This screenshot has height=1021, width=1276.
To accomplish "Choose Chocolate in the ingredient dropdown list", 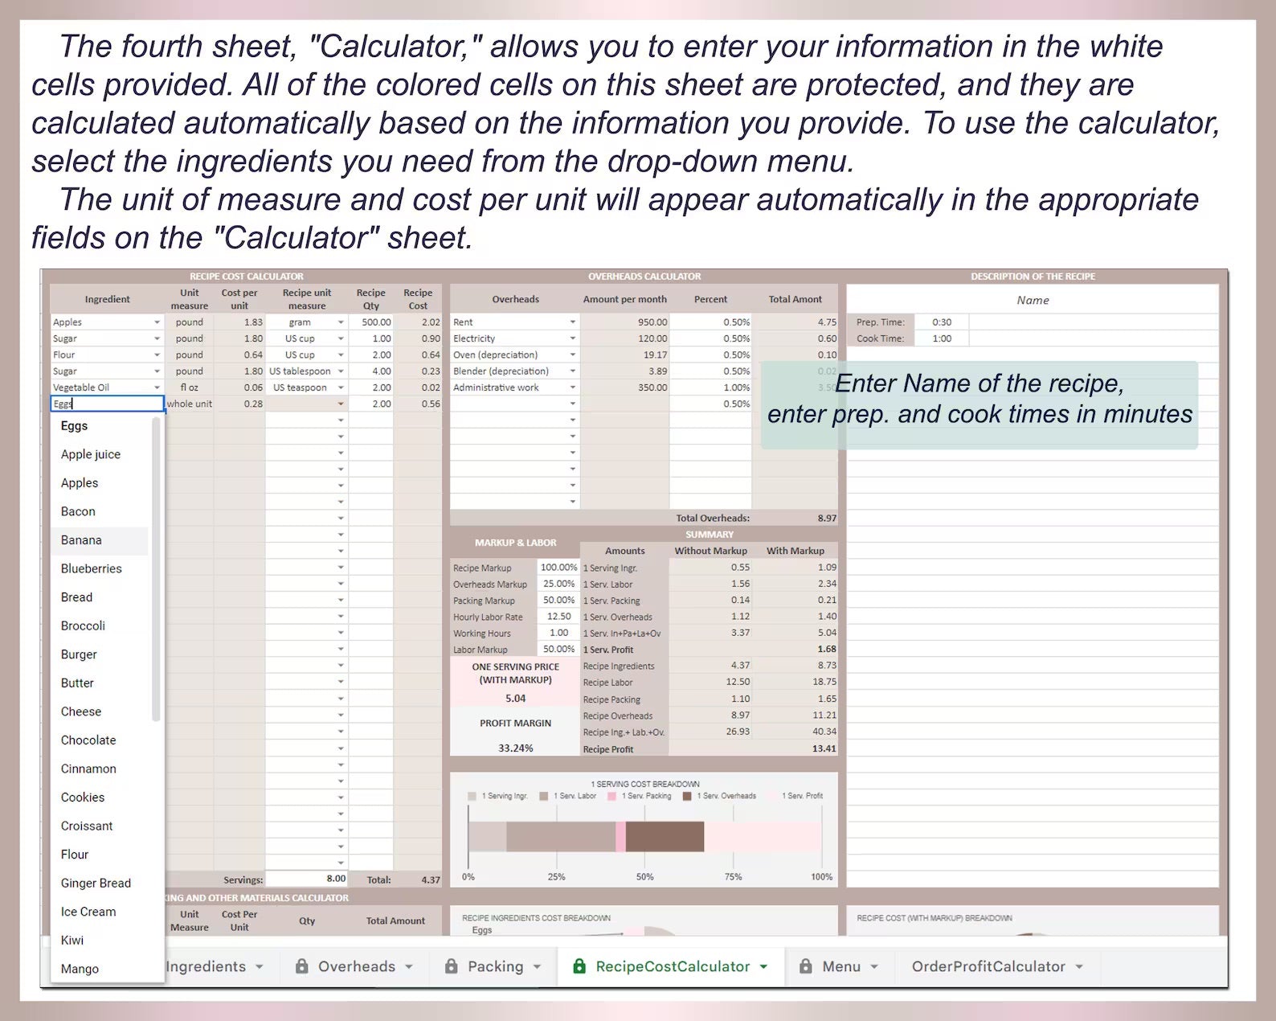I will point(88,740).
